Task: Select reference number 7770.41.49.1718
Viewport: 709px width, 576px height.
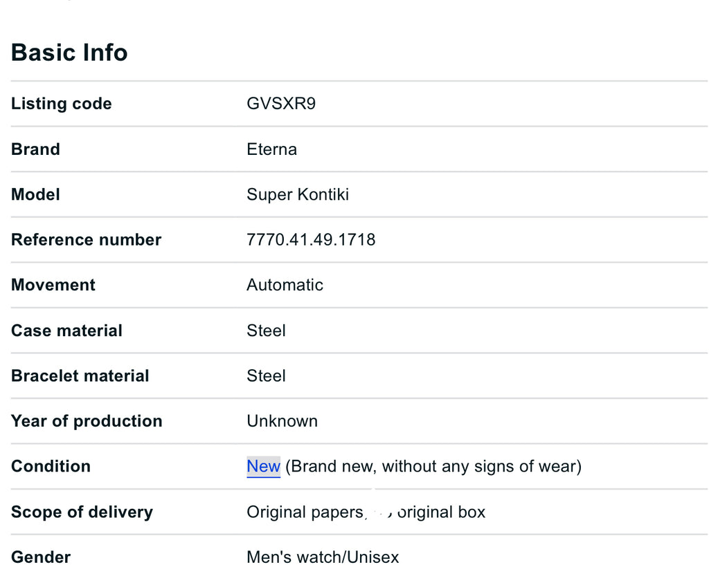Action: [x=311, y=240]
